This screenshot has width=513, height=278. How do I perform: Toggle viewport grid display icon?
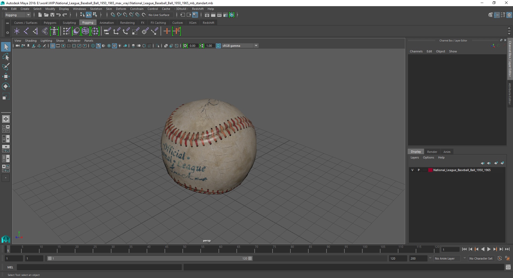53,46
